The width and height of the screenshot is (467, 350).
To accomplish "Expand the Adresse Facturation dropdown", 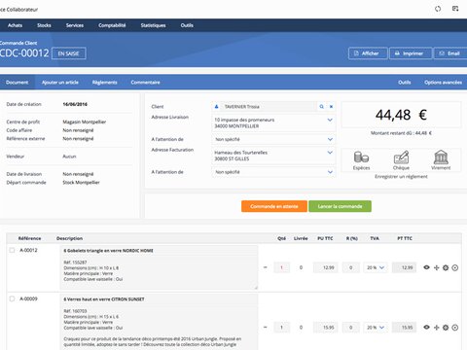I will (x=330, y=153).
